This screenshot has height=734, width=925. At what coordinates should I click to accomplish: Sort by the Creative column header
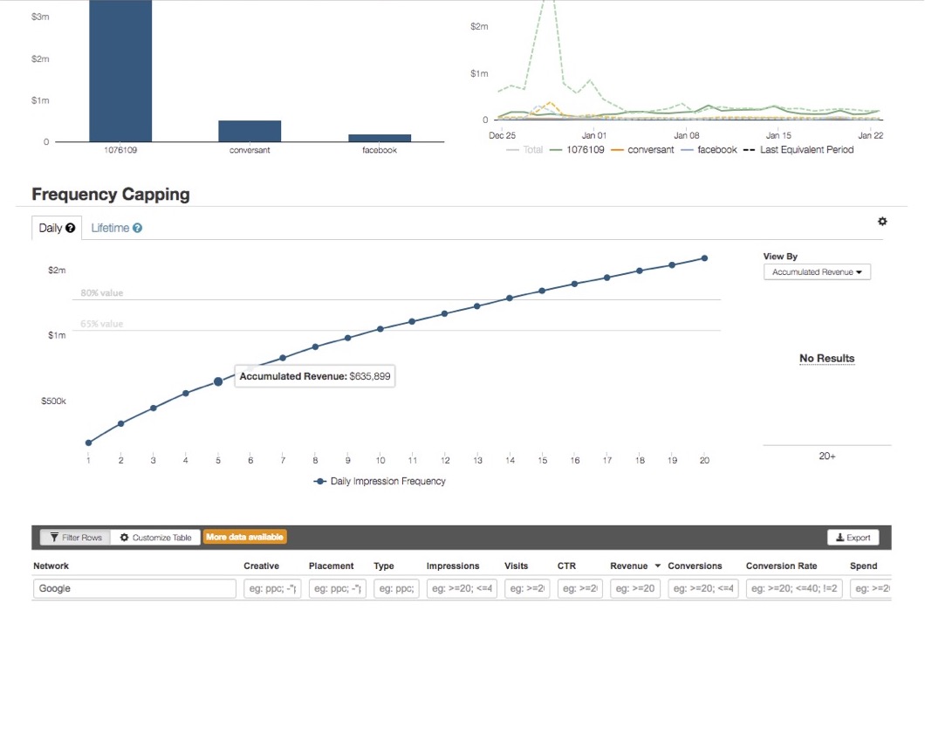pyautogui.click(x=261, y=566)
